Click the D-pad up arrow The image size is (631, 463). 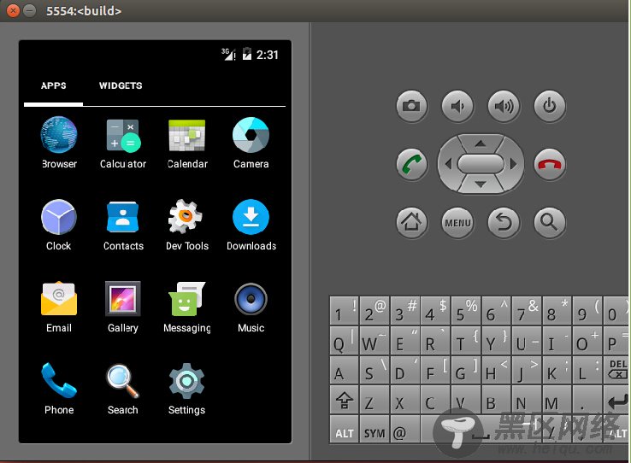pyautogui.click(x=481, y=144)
